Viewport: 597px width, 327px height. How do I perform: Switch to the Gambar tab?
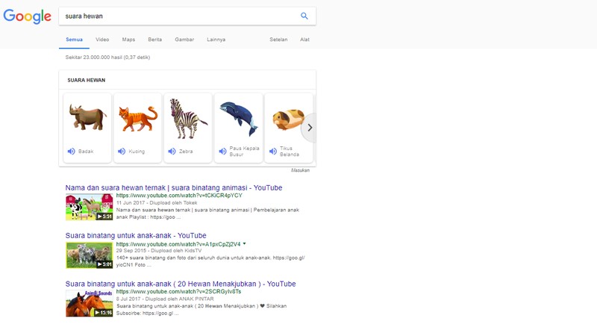pyautogui.click(x=184, y=40)
